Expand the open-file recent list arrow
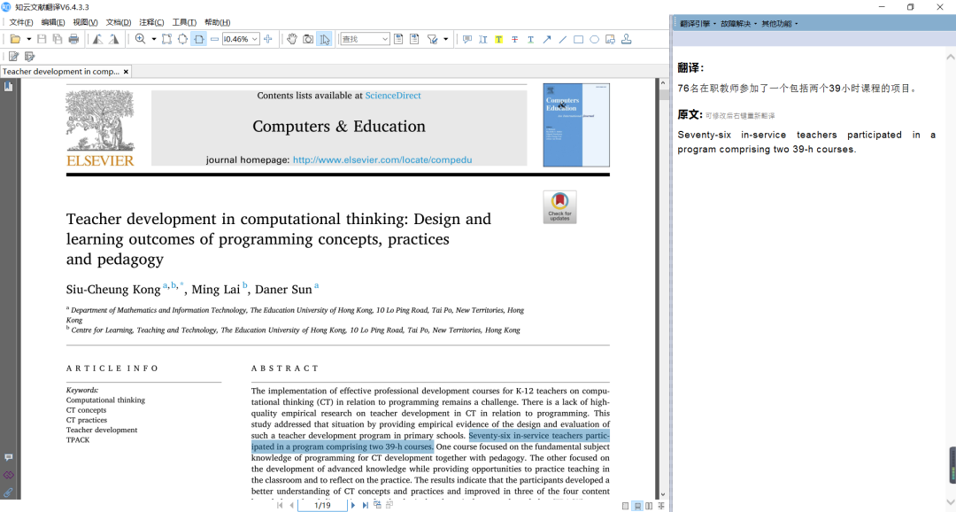 28,39
